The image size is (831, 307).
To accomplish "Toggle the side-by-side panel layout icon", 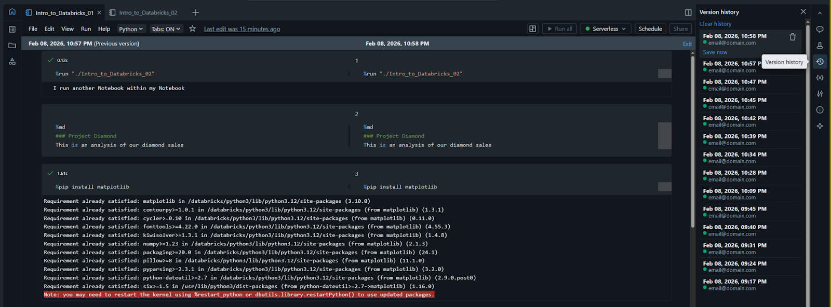I will [688, 12].
